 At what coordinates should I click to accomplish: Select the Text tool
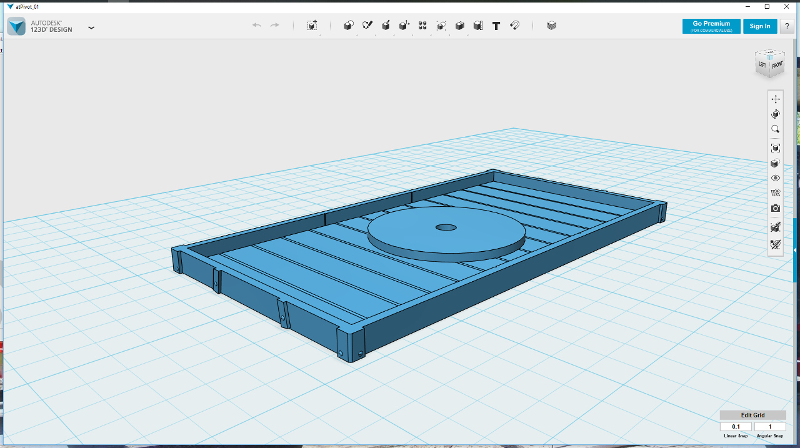[x=496, y=26]
